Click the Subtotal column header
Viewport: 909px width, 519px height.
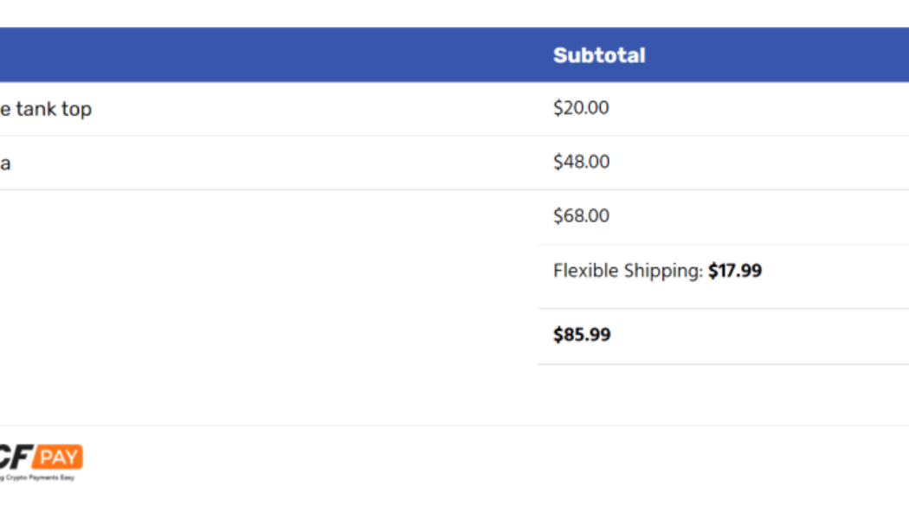599,55
